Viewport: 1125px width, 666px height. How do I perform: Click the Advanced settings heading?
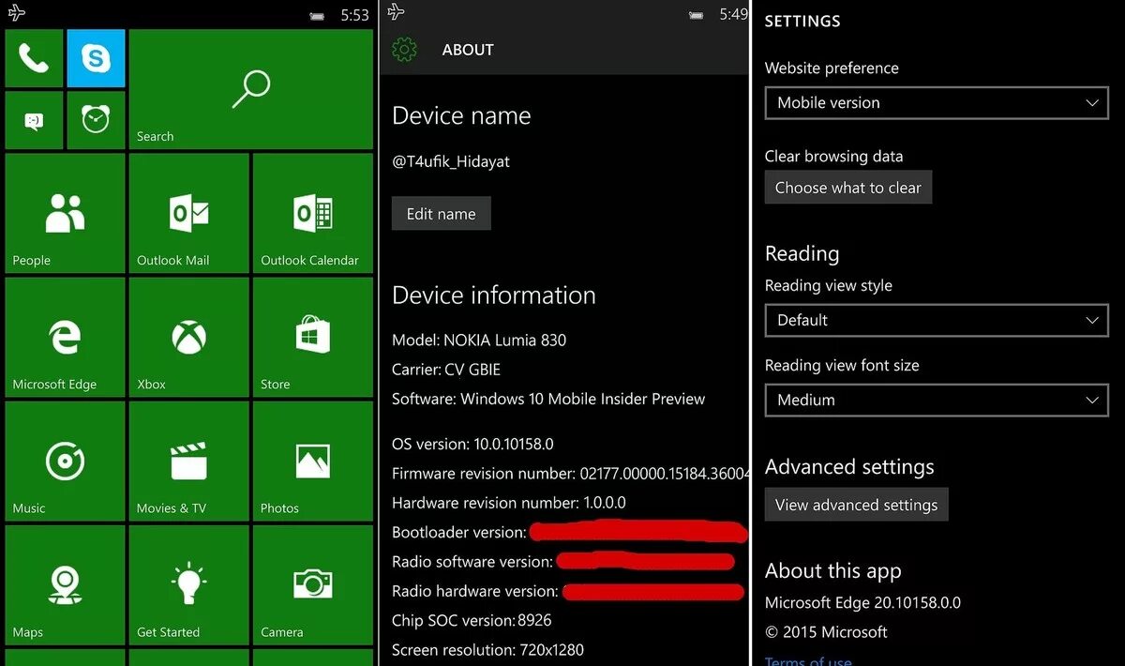(x=849, y=467)
